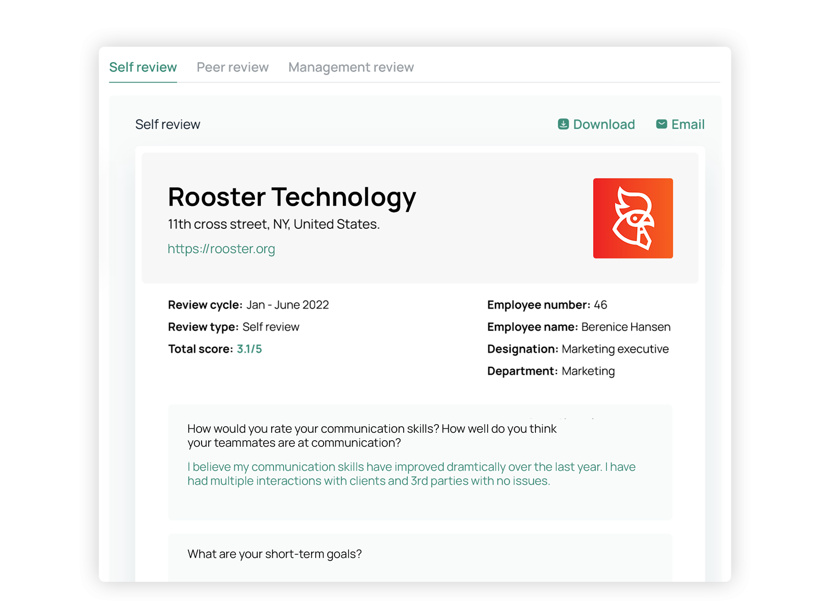Click the address 11th cross street text
This screenshot has height=614, width=831.
coord(273,224)
